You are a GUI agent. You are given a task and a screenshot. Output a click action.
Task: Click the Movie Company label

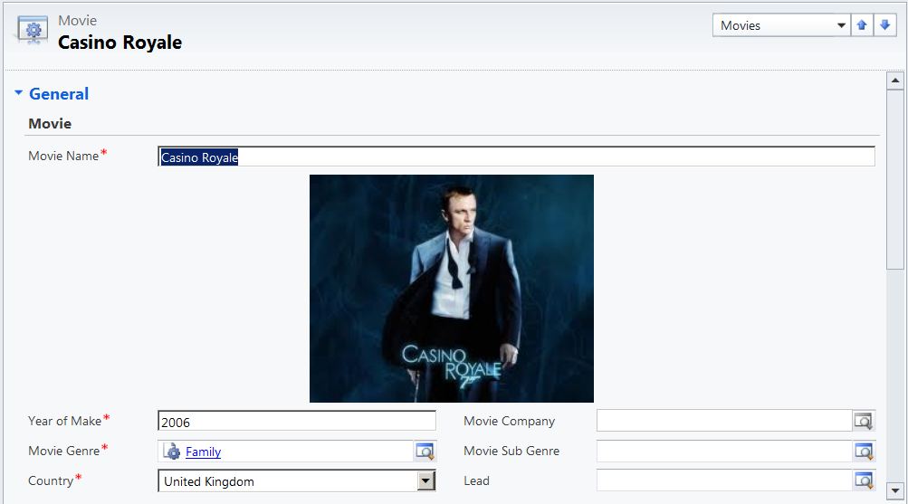[x=509, y=422]
